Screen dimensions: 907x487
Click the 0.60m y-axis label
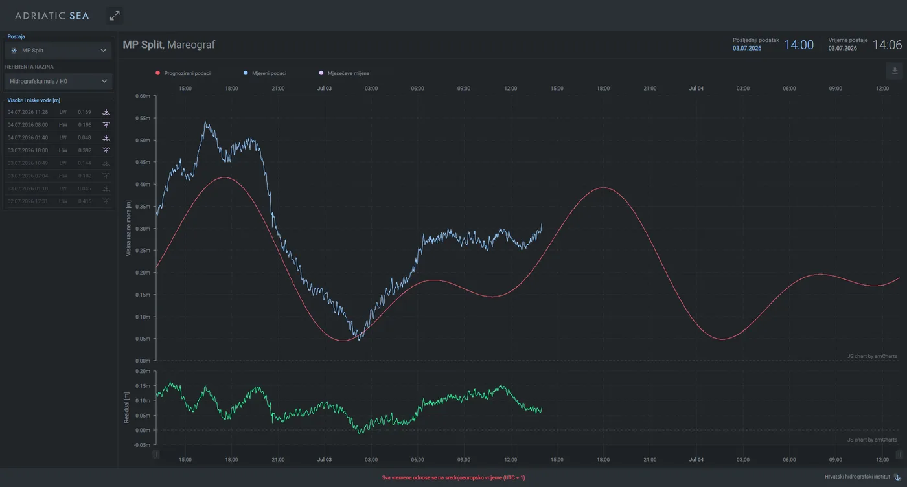pos(143,96)
